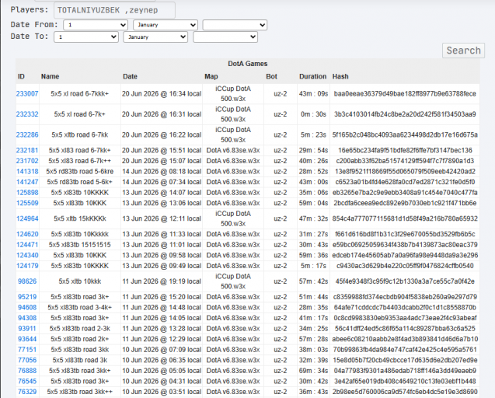
Task: Open game ID 124179 link
Action: (27, 266)
